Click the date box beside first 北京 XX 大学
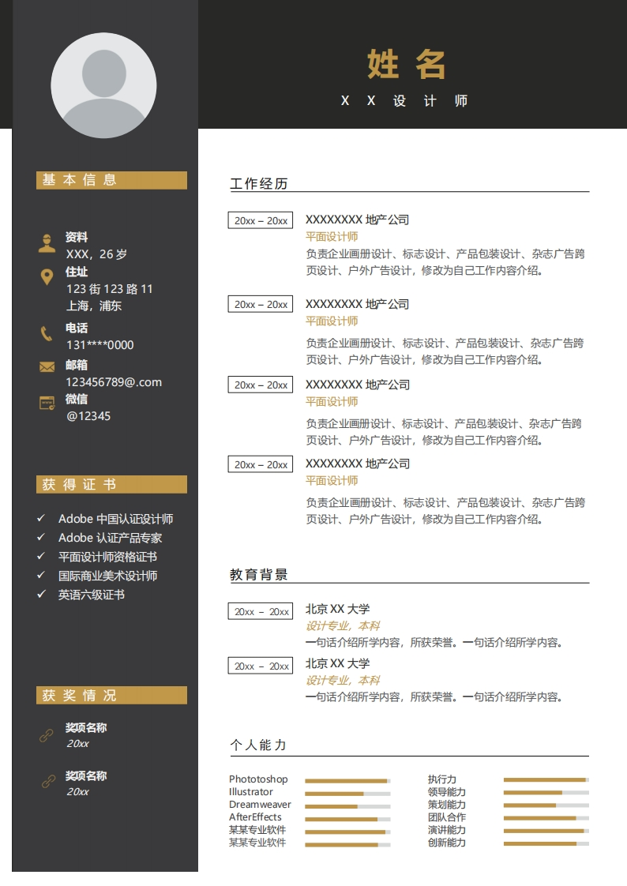The width and height of the screenshot is (627, 886). [261, 611]
